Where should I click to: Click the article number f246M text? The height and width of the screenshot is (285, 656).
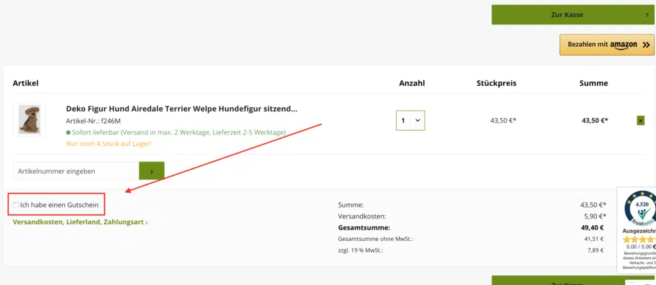click(x=93, y=121)
